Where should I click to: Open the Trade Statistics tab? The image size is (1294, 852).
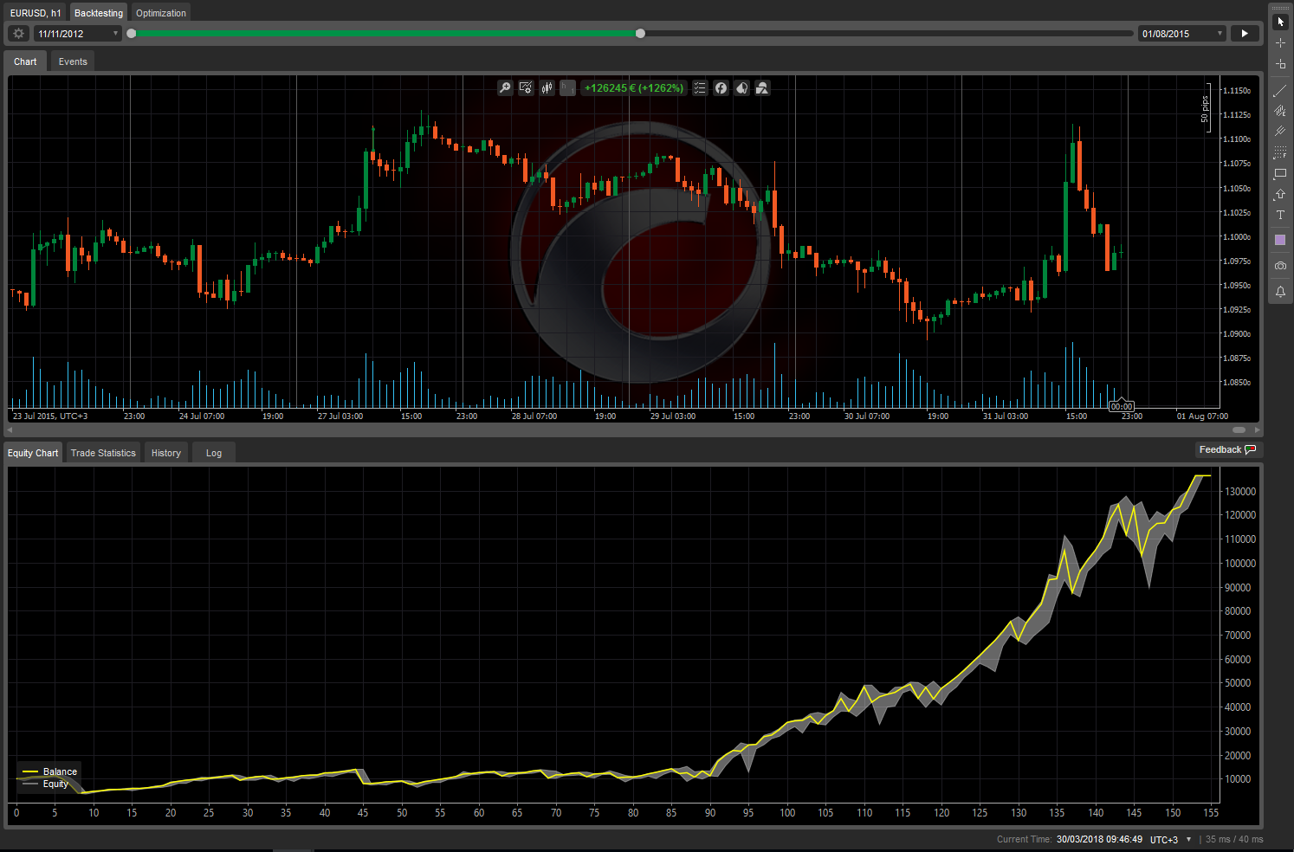pos(103,453)
